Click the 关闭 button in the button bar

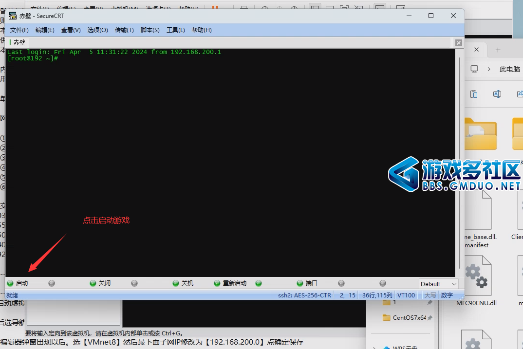pos(100,283)
